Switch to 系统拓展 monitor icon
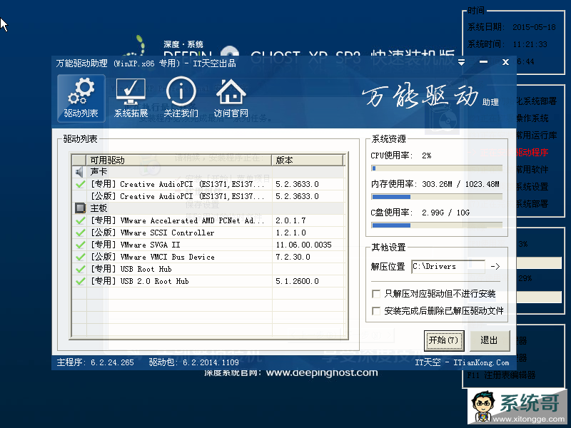The width and height of the screenshot is (571, 428). [131, 98]
